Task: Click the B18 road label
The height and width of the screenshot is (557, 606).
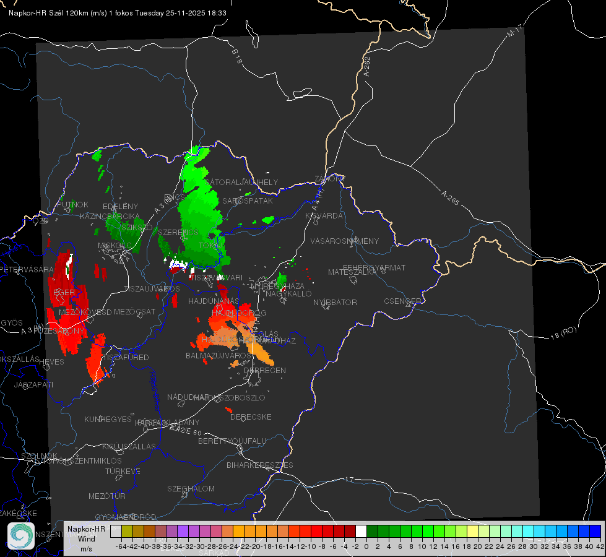Action: 237,56
